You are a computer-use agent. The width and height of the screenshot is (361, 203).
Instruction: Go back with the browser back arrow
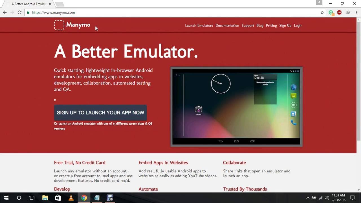5,12
